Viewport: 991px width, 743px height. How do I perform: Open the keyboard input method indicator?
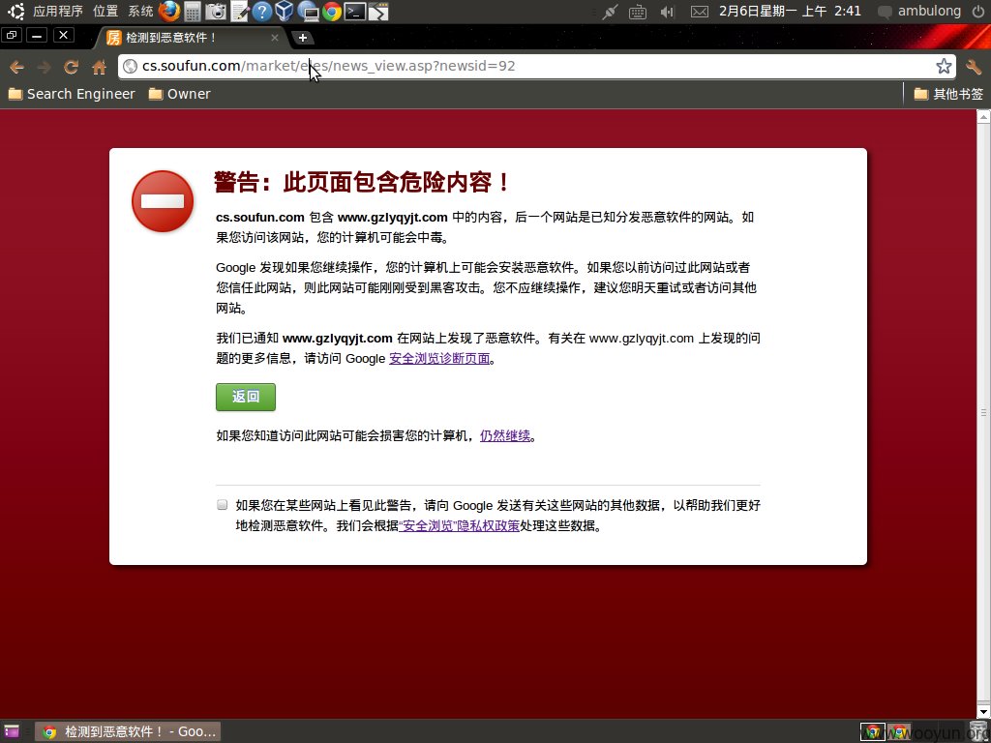(638, 12)
